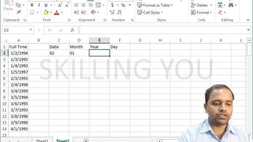Click the Format Painter brush icon

pos(19,12)
